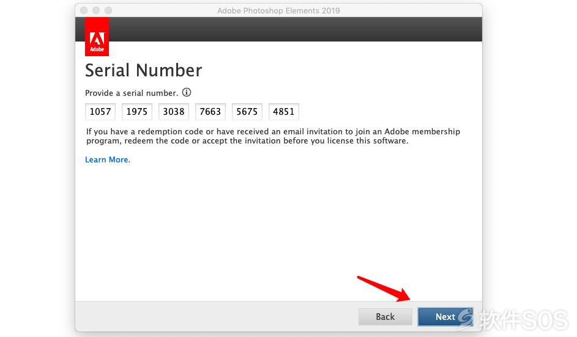Select serial field containing 4851
The image size is (577, 337).
coord(284,112)
